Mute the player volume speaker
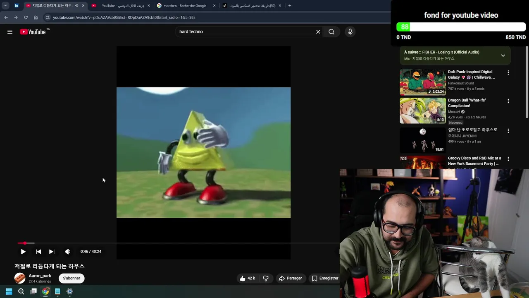This screenshot has height=298, width=529. pyautogui.click(x=68, y=251)
